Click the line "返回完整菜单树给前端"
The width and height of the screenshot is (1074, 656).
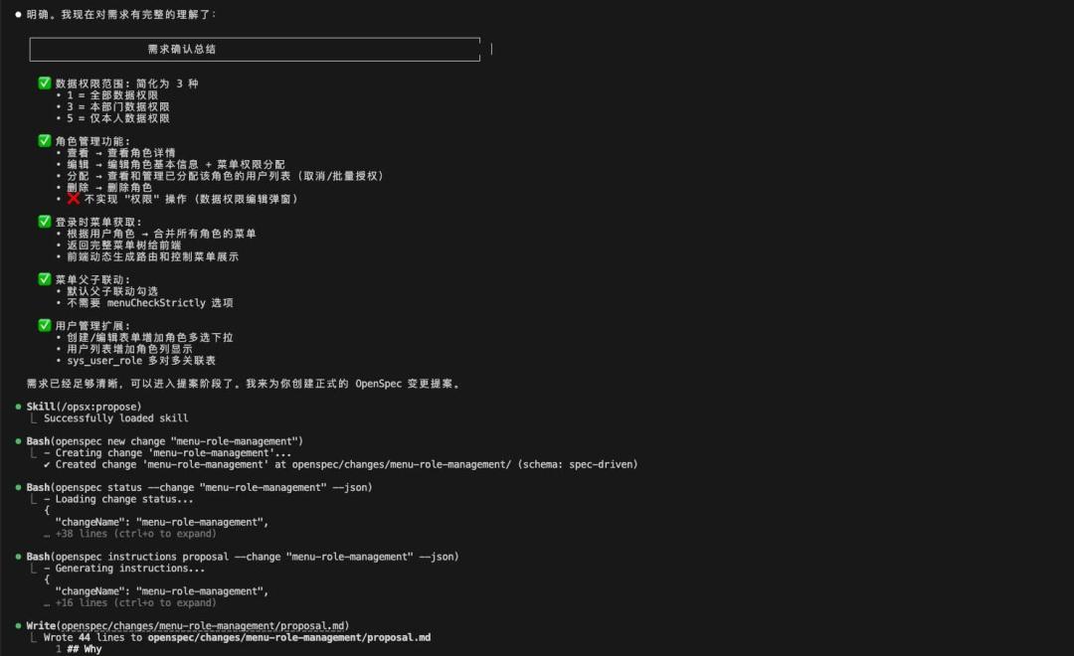coord(124,246)
